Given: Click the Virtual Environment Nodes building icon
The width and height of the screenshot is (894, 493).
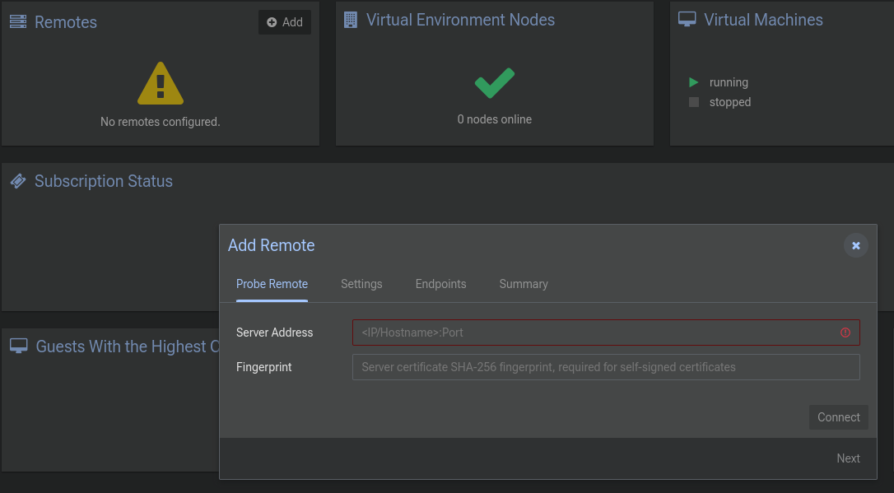Looking at the screenshot, I should click(351, 20).
